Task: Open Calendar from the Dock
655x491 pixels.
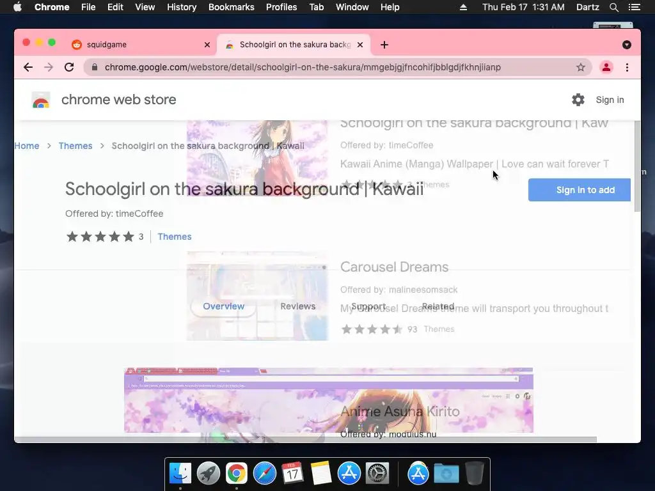Action: (292, 474)
